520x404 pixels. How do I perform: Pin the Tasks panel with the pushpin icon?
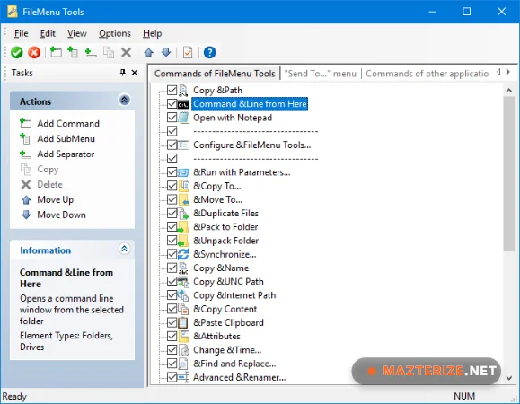tap(123, 72)
